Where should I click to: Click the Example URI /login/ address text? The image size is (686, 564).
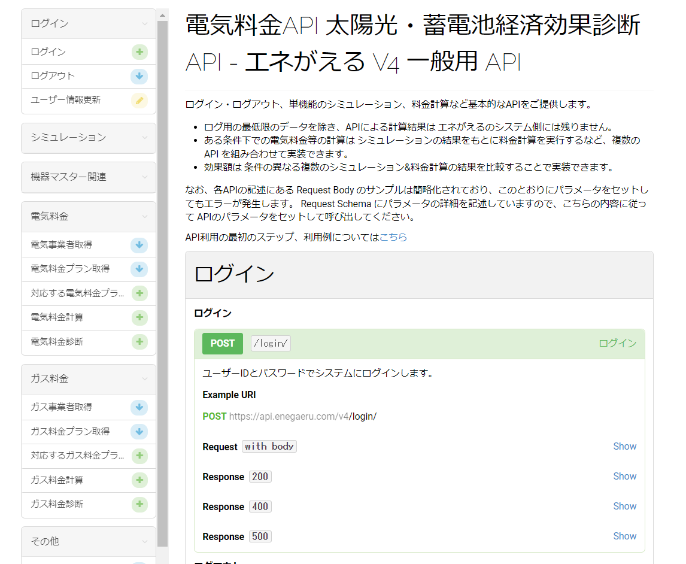(x=302, y=417)
